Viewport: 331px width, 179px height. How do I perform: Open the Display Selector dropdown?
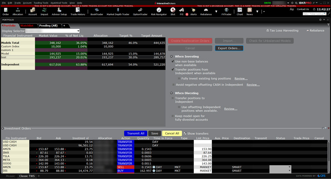tap(52, 31)
